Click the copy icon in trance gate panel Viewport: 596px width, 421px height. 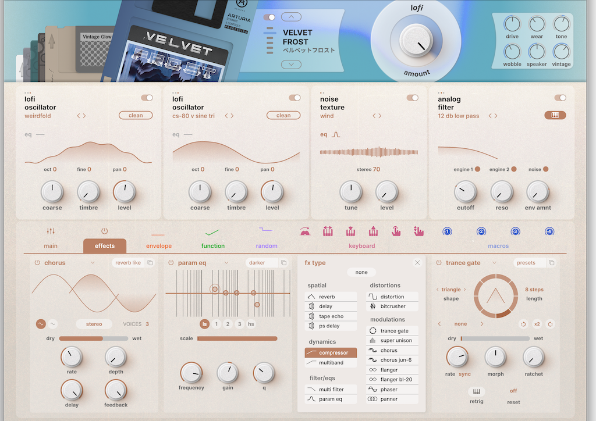(552, 263)
